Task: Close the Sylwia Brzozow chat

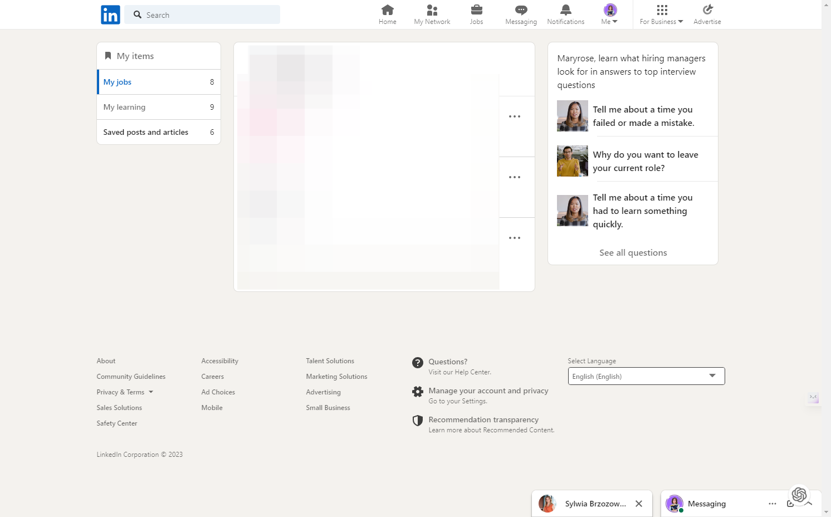Action: pos(639,504)
